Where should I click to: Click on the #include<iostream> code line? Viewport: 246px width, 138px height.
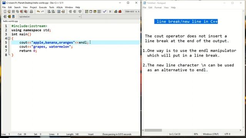tap(29, 26)
